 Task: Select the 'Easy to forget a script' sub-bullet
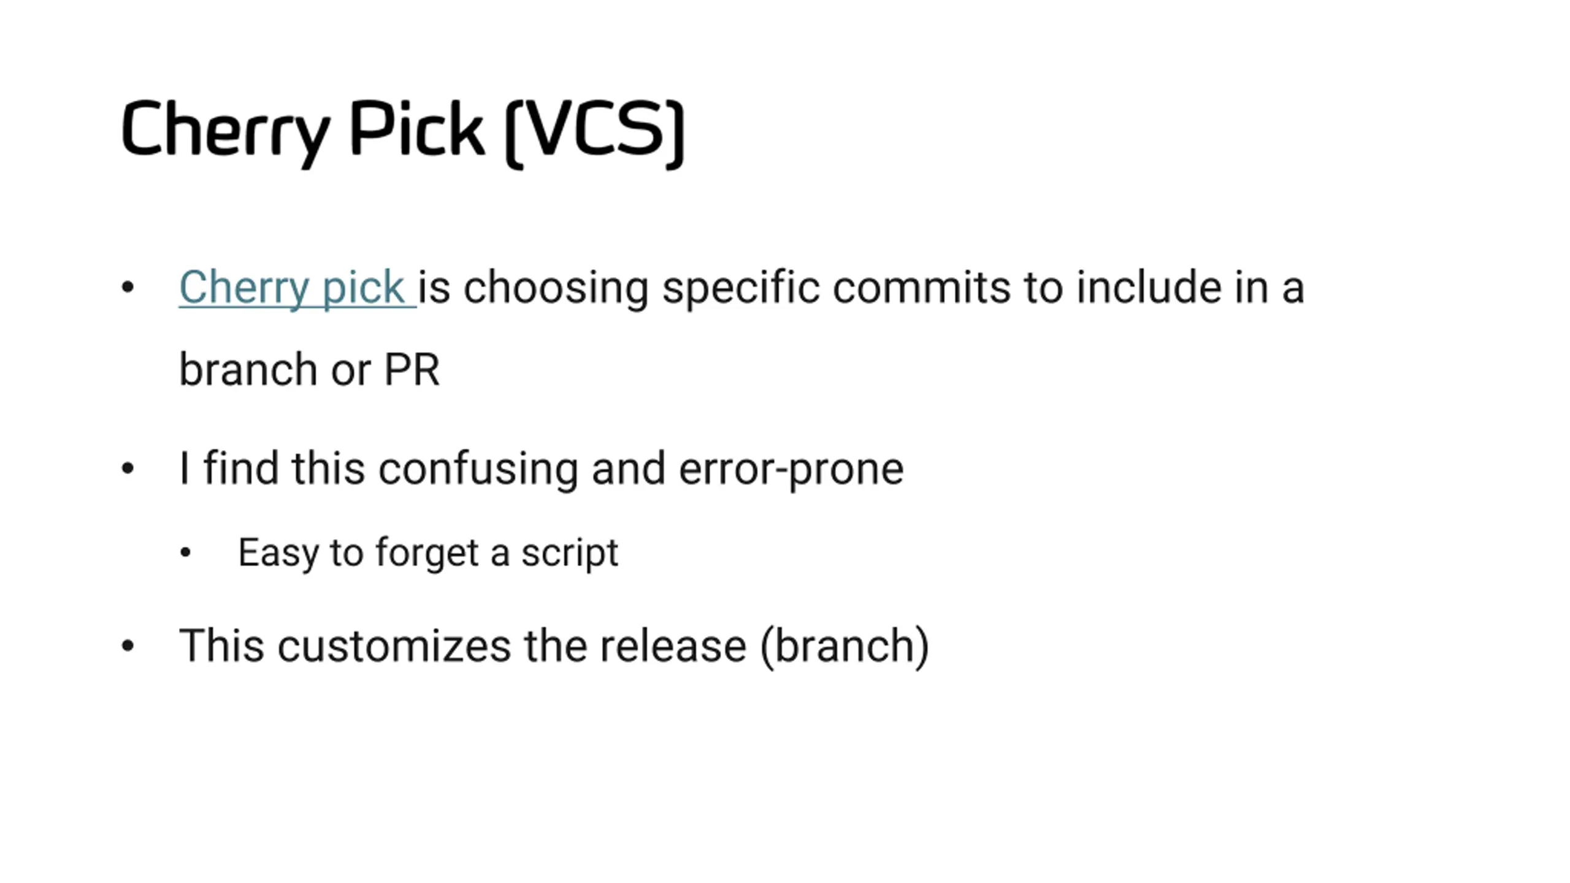(x=428, y=553)
